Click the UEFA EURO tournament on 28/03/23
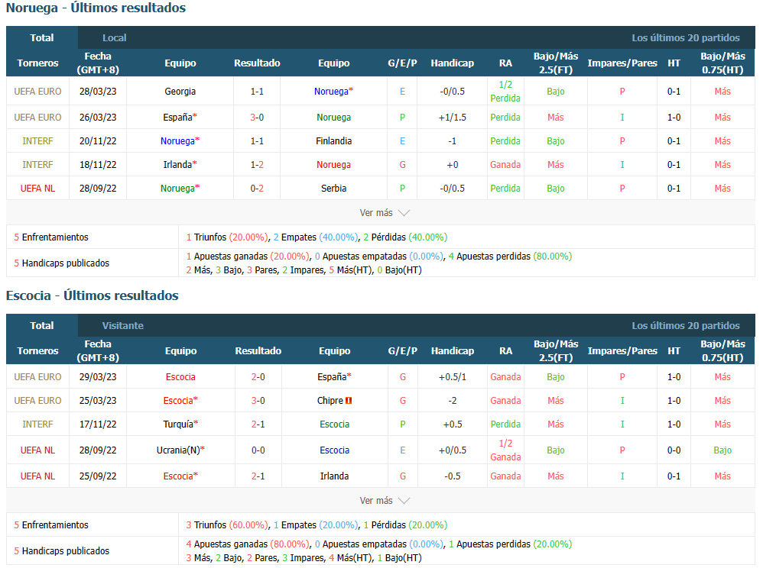763x568 pixels. click(37, 92)
